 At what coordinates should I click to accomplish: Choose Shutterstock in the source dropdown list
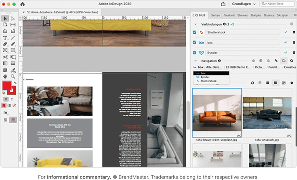point(211,81)
